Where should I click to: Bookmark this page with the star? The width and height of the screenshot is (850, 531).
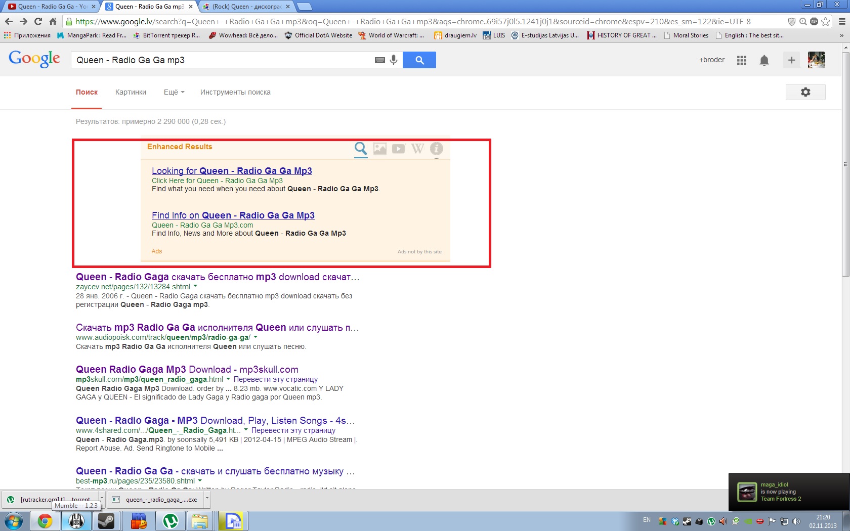pos(826,21)
